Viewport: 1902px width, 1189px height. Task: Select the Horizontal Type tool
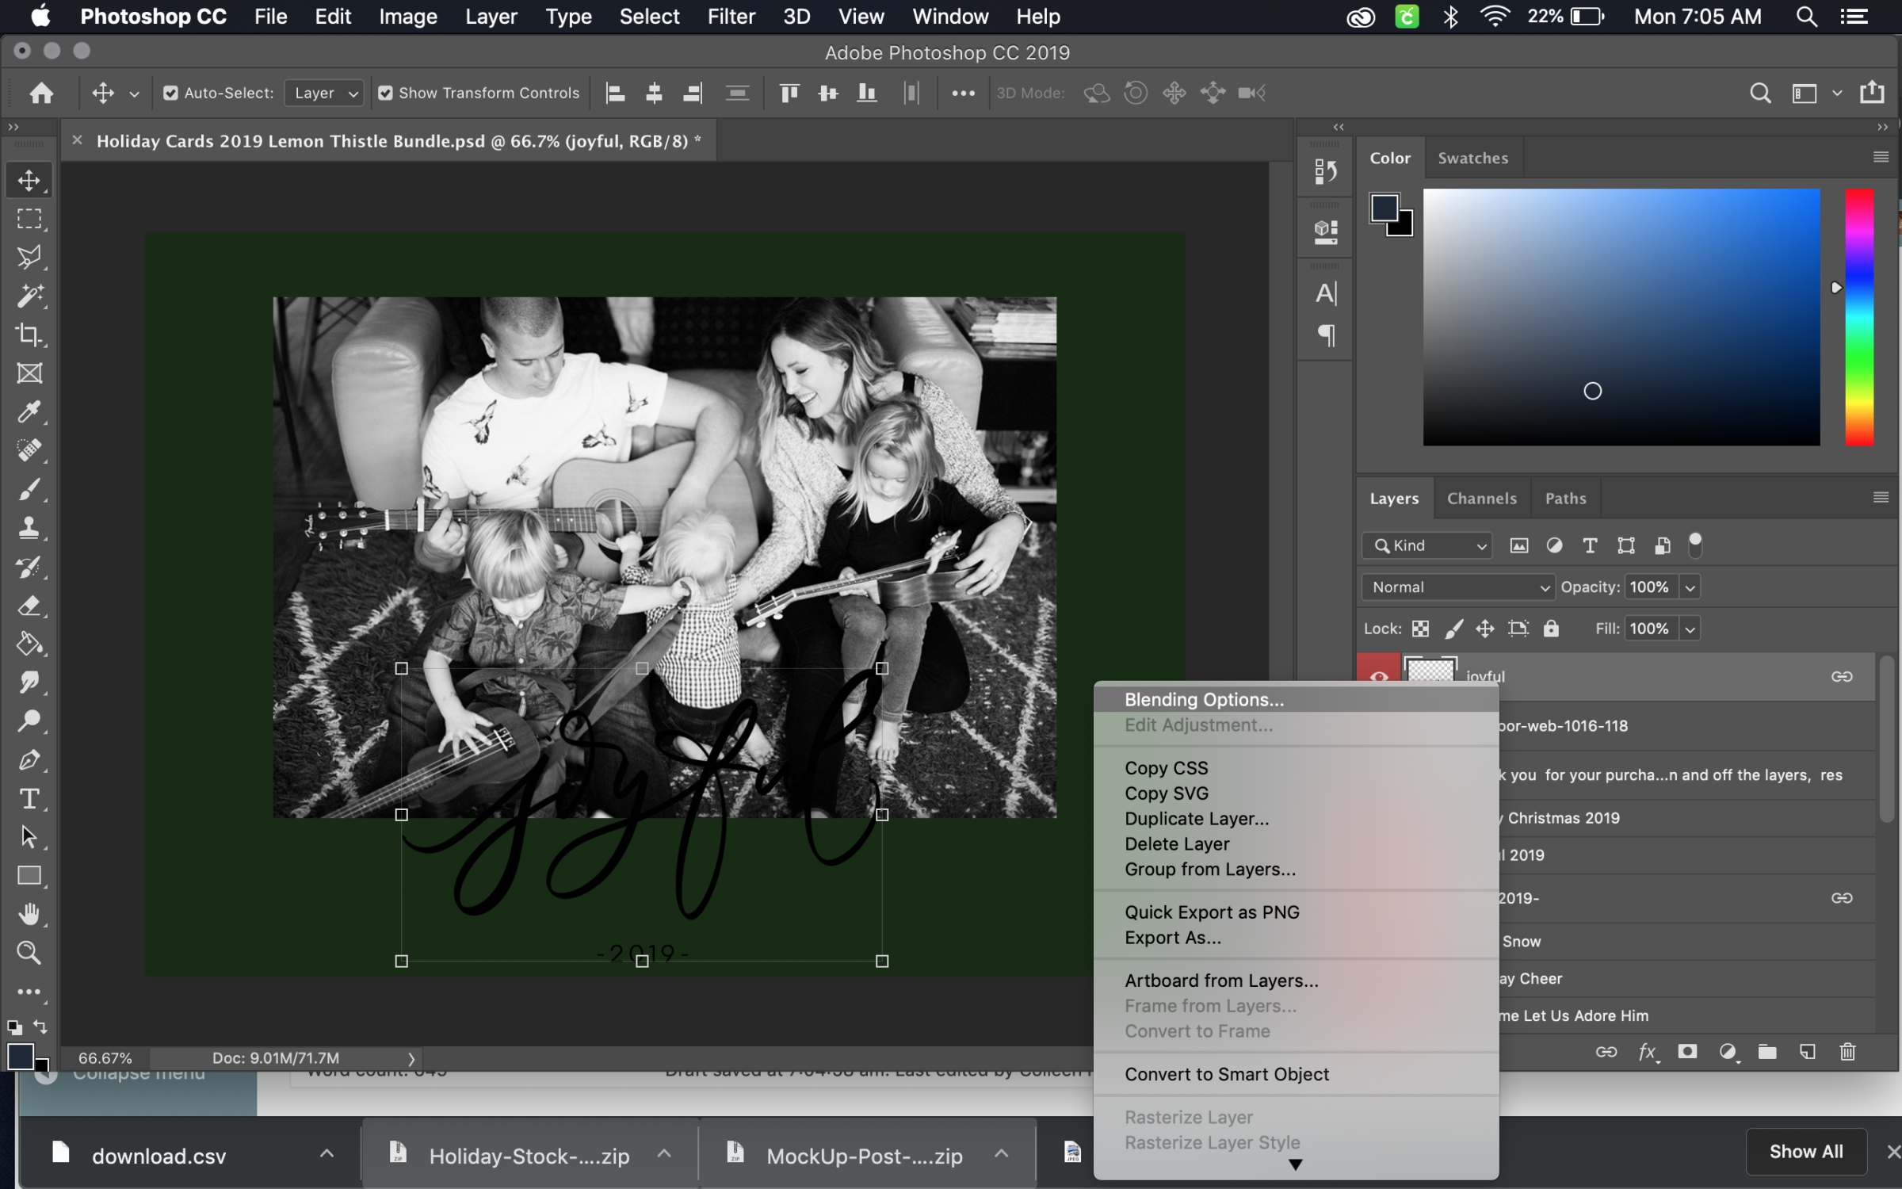pos(29,798)
